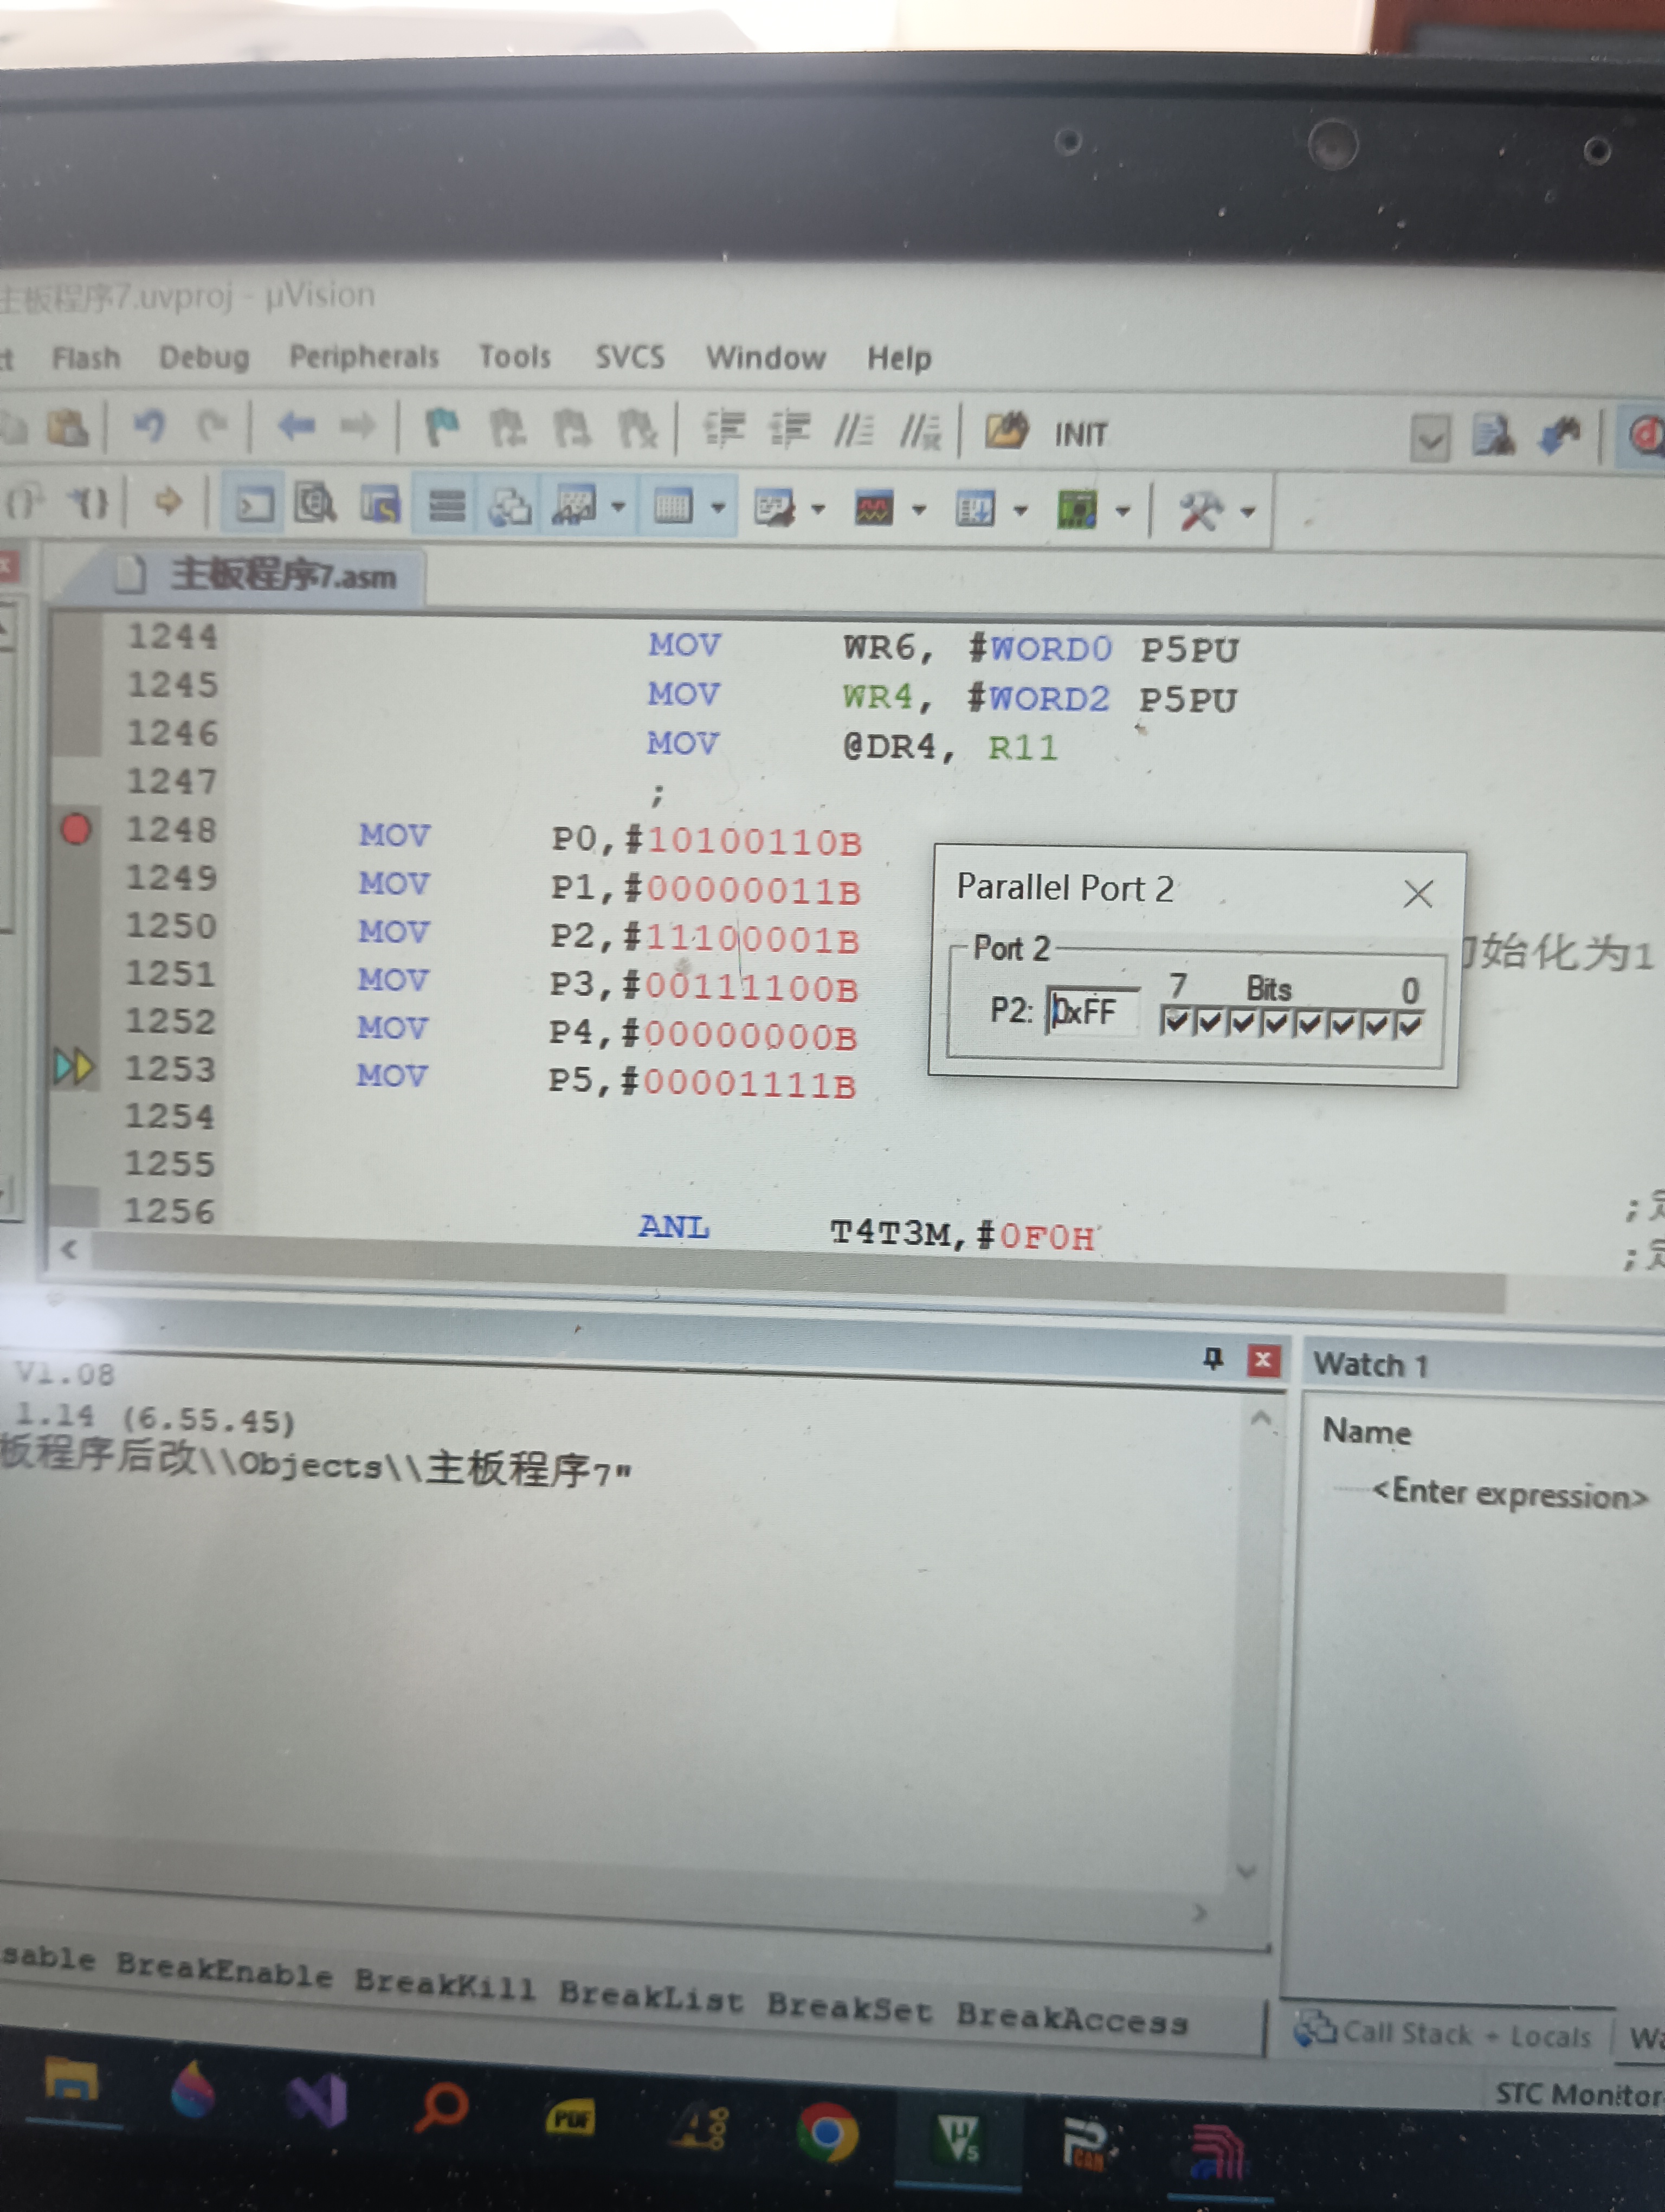Toggle the Command Window icon
Screen dimensions: 1665x2212
pos(254,504)
